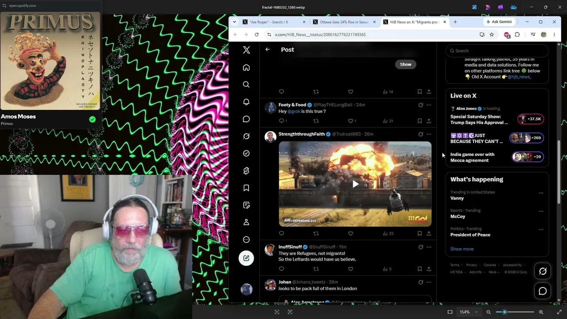Viewport: 567px width, 319px height.
Task: Like the StrengththroughFaith post
Action: pos(350,233)
